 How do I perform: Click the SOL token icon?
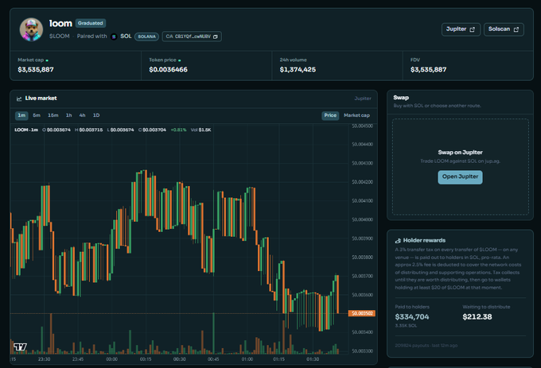click(114, 37)
